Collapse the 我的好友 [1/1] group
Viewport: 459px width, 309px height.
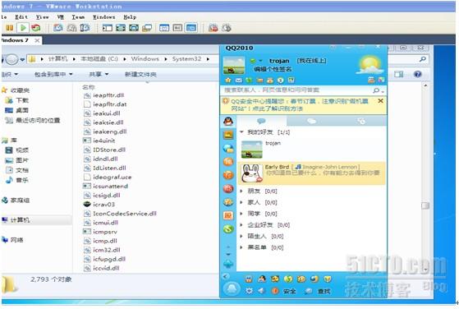[x=241, y=132]
